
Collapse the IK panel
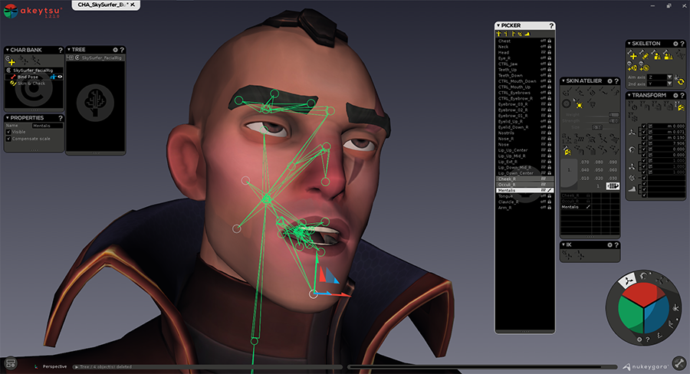click(563, 244)
